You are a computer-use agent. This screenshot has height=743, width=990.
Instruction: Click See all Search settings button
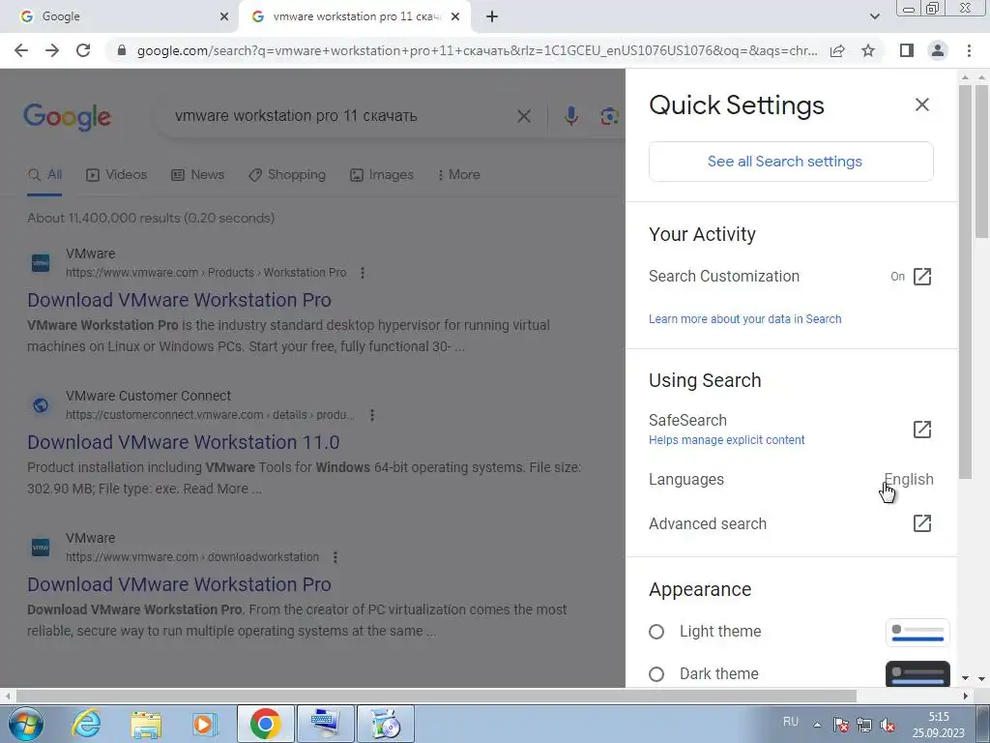coord(791,162)
